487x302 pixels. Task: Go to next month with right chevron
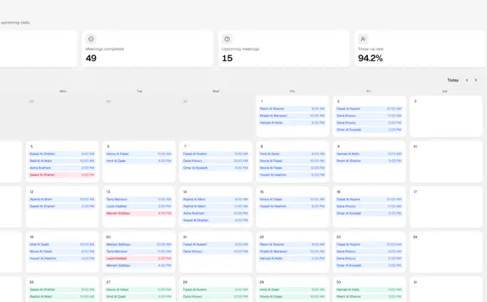[476, 80]
